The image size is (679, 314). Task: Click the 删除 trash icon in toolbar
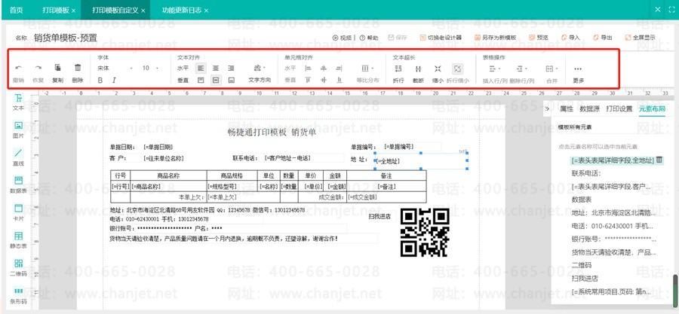pyautogui.click(x=78, y=67)
